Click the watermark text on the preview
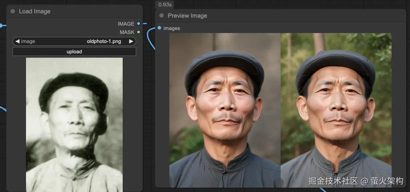410x192 pixels. pyautogui.click(x=356, y=181)
